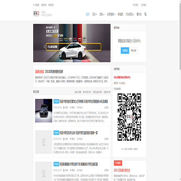Screen dimensions: 181x181
Task: Open the first sub-category link in the 买车宝典 header
Action: [78, 92]
